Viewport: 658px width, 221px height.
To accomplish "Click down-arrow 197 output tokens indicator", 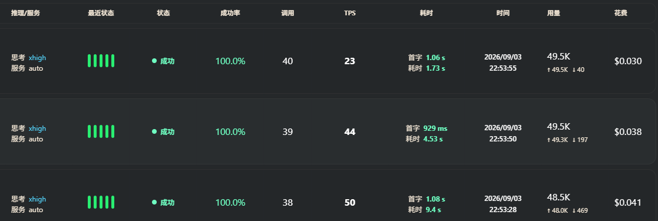I will pos(580,140).
